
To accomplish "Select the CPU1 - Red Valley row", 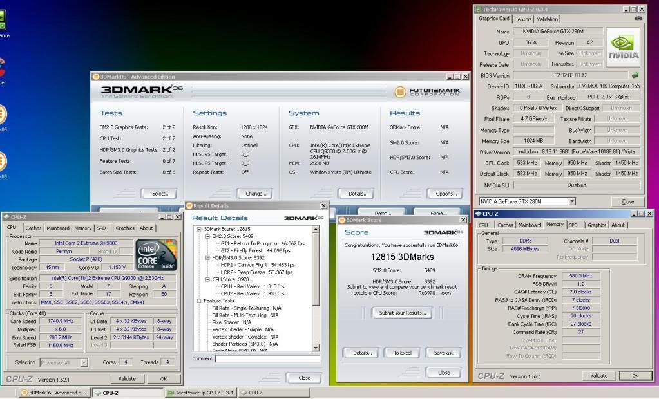I will (x=253, y=286).
